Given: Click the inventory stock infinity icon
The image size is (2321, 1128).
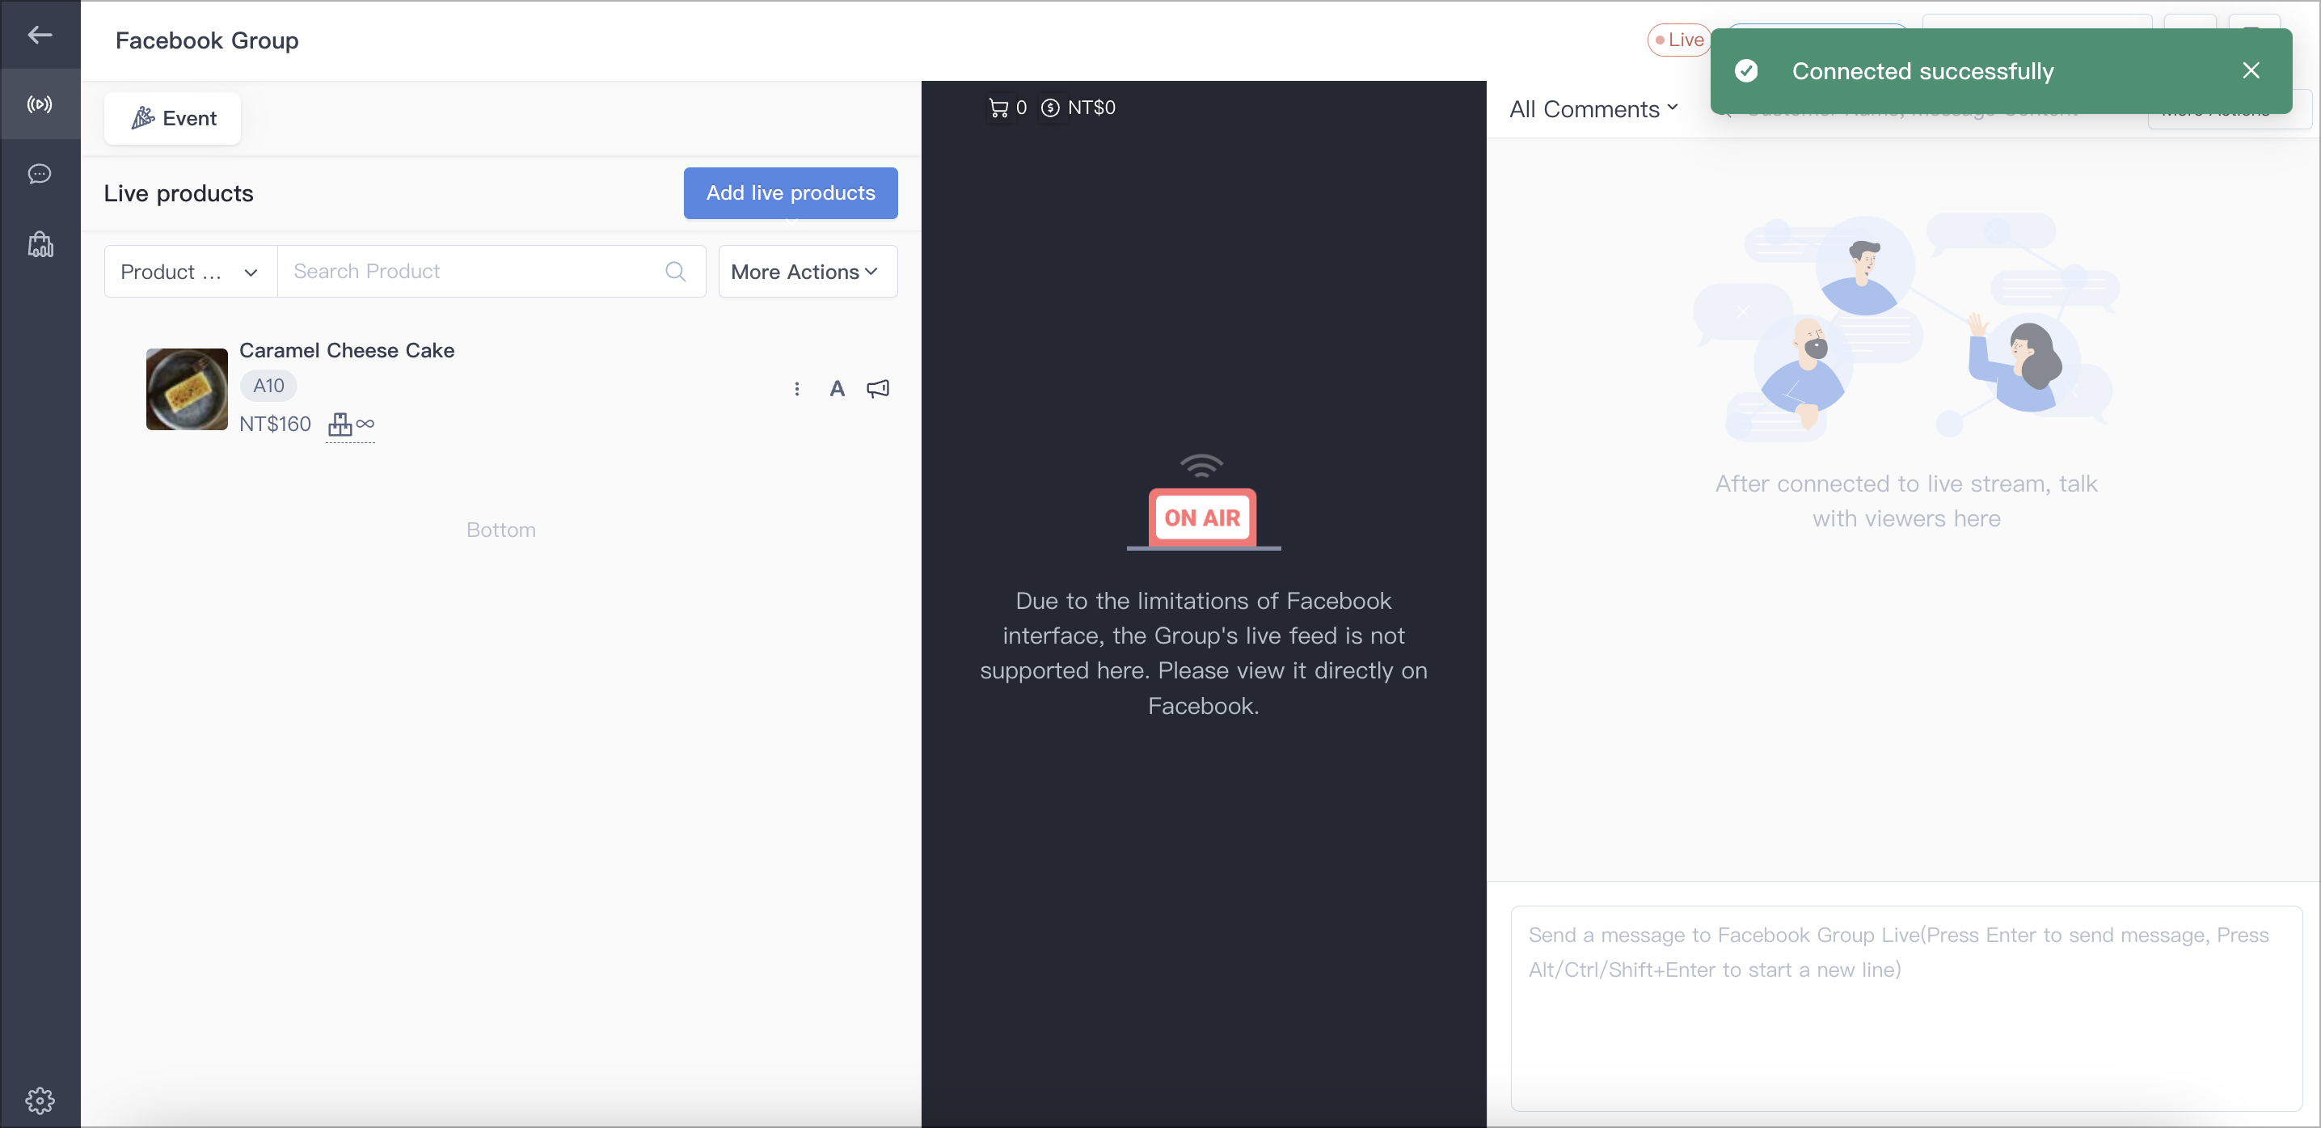Looking at the screenshot, I should point(351,425).
